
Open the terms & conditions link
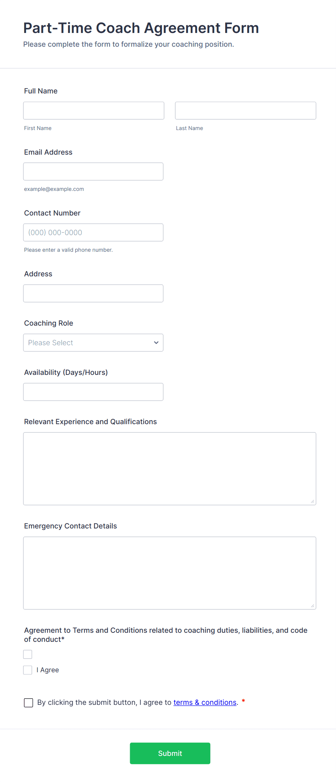point(205,702)
